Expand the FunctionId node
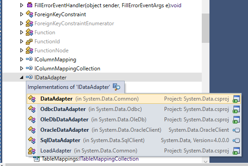 tap(22, 41)
